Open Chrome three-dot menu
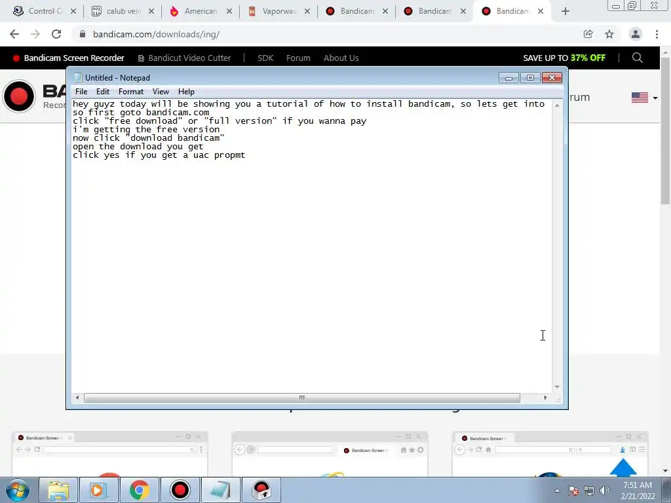The width and height of the screenshot is (671, 503). 657,34
